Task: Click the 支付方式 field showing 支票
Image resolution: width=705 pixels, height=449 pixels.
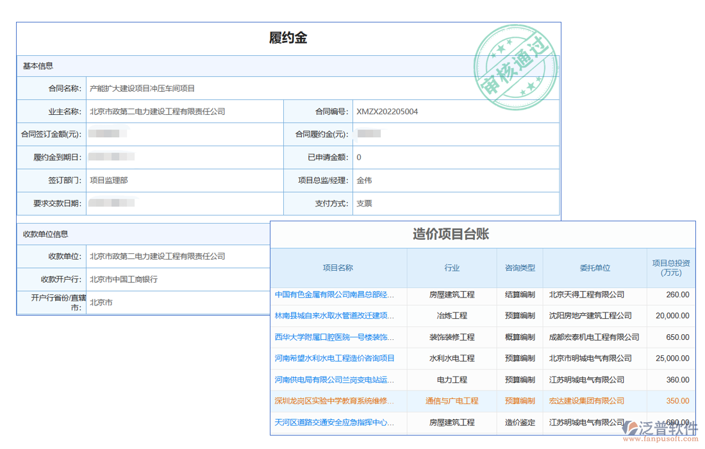Action: click(364, 203)
